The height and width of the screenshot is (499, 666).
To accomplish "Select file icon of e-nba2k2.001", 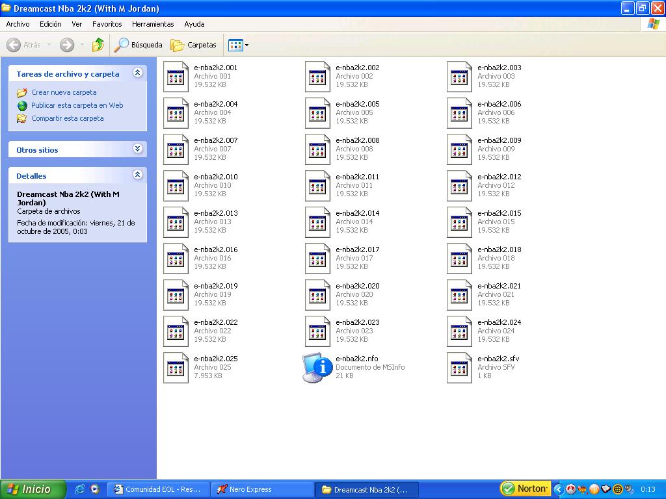I will (x=176, y=77).
